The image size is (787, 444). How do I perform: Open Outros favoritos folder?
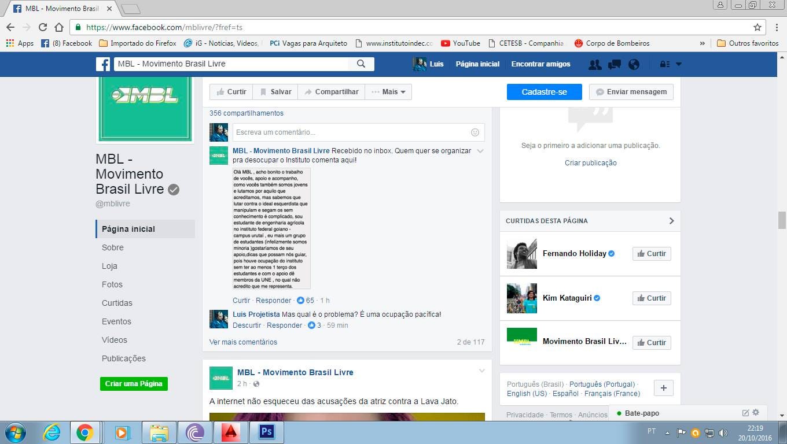pos(748,43)
